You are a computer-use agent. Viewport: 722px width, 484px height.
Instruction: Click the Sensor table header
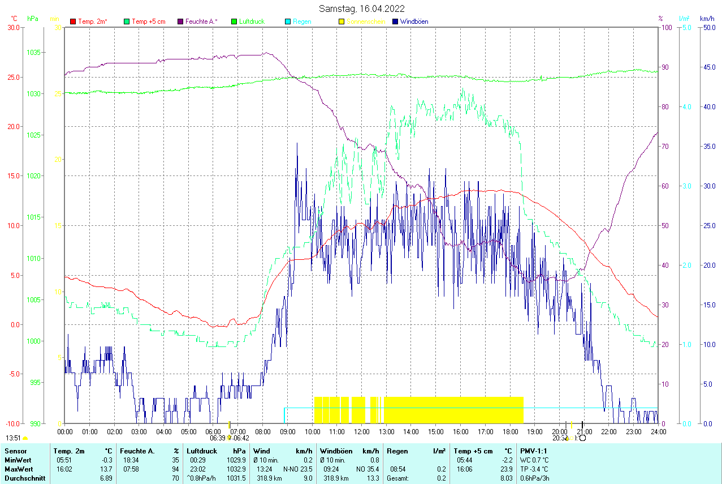pyautogui.click(x=15, y=451)
